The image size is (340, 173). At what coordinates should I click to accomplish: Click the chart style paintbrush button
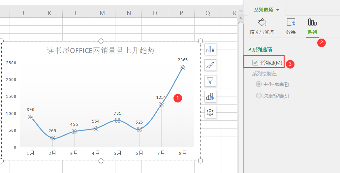pyautogui.click(x=210, y=65)
